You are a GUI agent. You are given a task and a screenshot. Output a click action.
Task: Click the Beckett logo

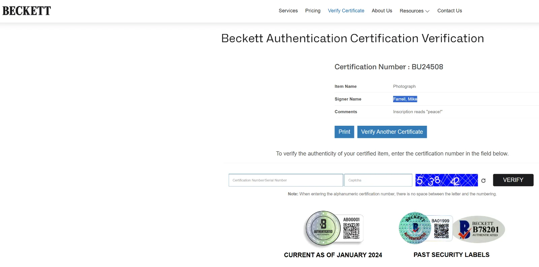(x=27, y=11)
